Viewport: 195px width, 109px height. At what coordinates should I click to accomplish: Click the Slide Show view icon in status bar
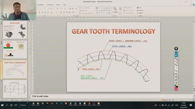[x=169, y=100]
